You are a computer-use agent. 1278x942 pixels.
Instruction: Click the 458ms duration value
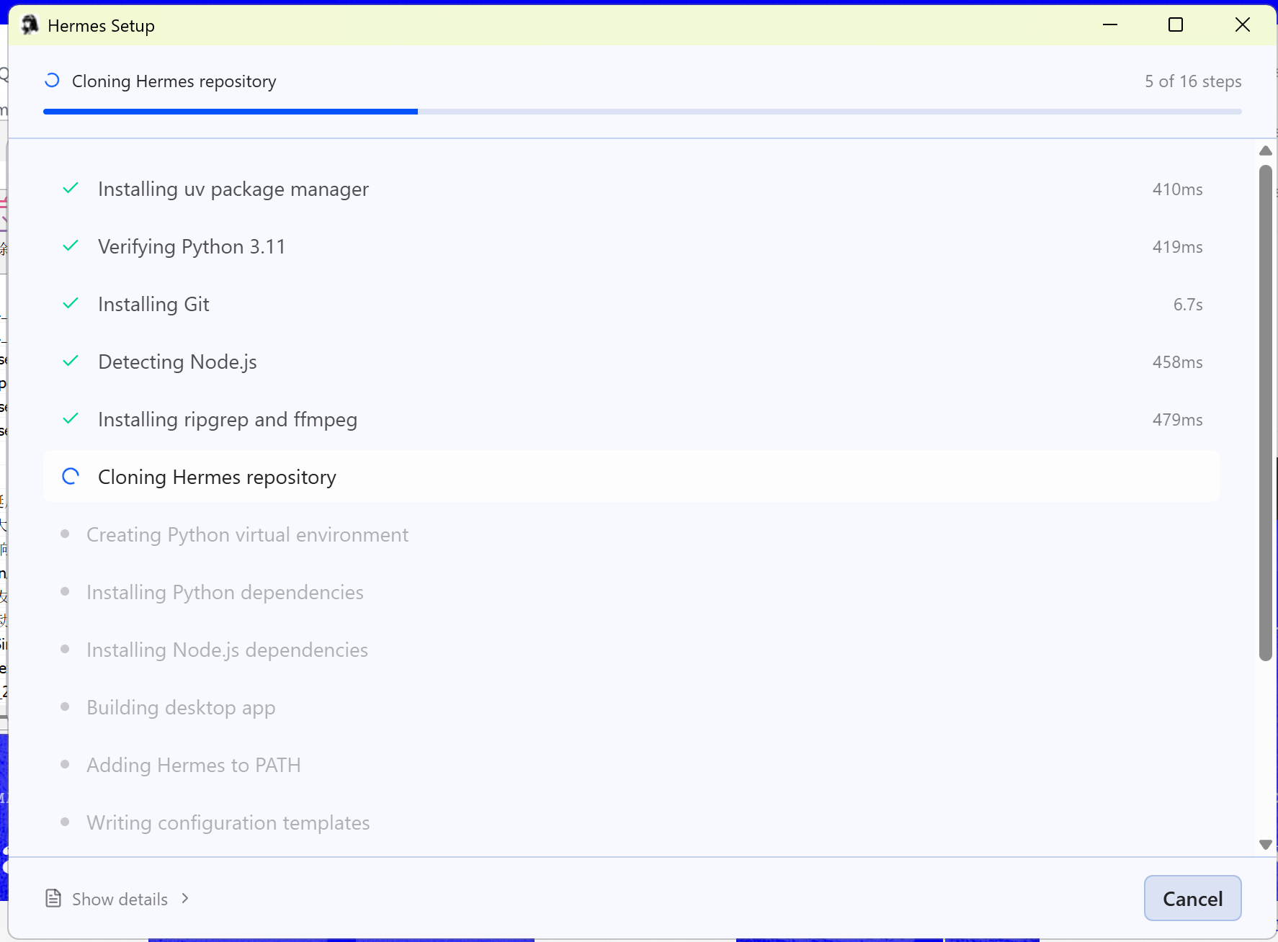pyautogui.click(x=1177, y=362)
